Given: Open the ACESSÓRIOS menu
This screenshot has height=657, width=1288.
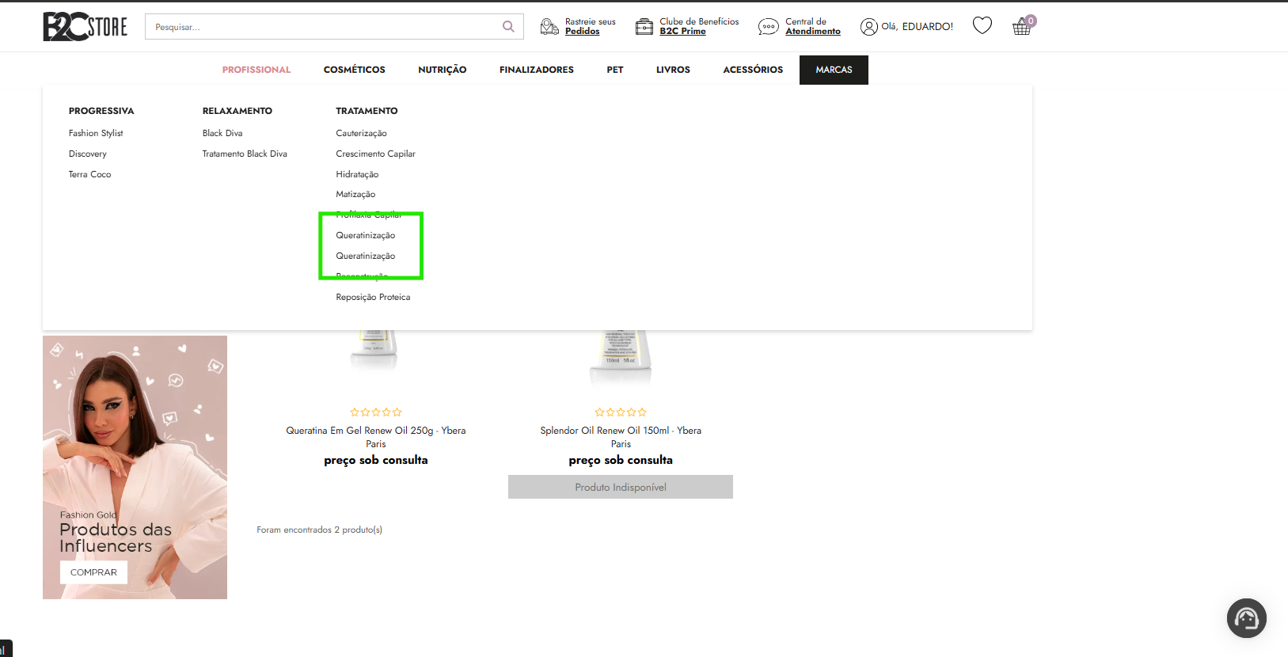Looking at the screenshot, I should tap(753, 70).
